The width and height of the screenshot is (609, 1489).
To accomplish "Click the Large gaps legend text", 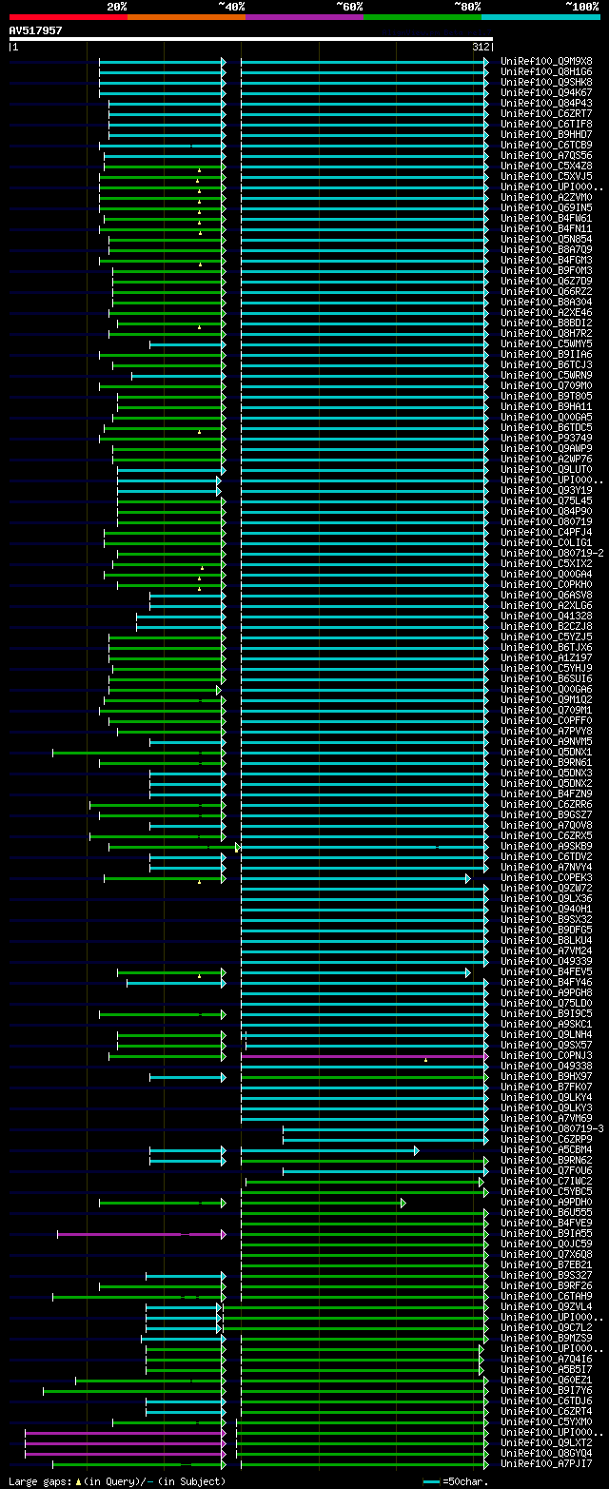I will pyautogui.click(x=117, y=1481).
